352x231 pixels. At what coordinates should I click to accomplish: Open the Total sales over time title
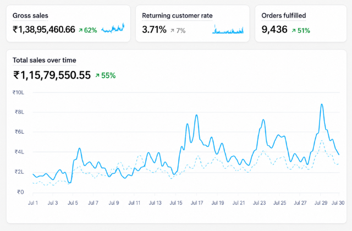[44, 60]
